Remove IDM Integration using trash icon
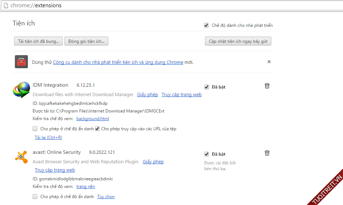The height and width of the screenshot is (205, 343). pyautogui.click(x=267, y=86)
